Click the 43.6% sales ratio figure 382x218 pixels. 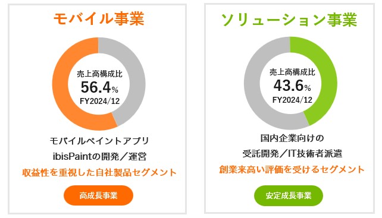tap(292, 86)
